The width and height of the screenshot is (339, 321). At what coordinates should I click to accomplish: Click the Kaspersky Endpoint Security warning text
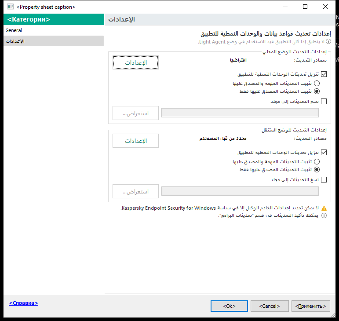coord(220,208)
